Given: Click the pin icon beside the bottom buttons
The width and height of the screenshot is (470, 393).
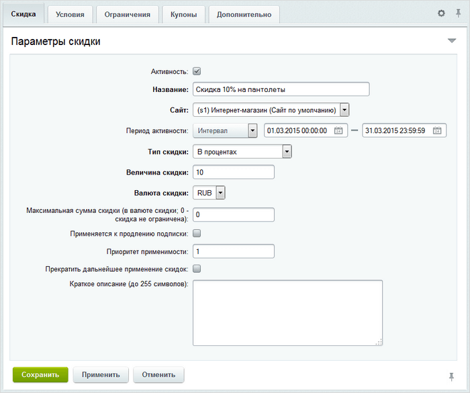Looking at the screenshot, I should (451, 375).
